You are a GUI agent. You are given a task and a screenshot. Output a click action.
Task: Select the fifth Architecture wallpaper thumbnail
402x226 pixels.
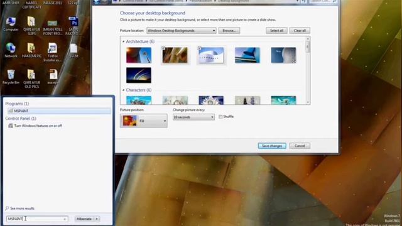coord(283,55)
